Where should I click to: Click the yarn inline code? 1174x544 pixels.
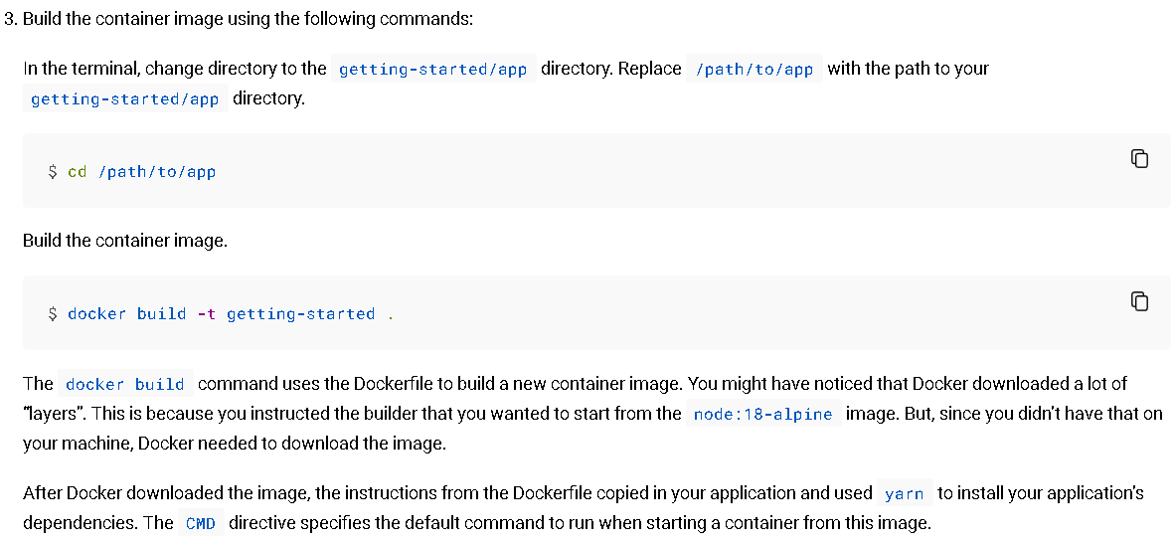click(x=903, y=494)
